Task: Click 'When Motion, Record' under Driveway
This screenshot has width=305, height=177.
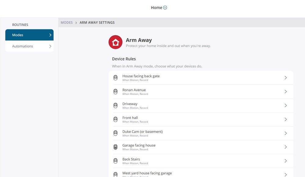Action: (x=135, y=108)
